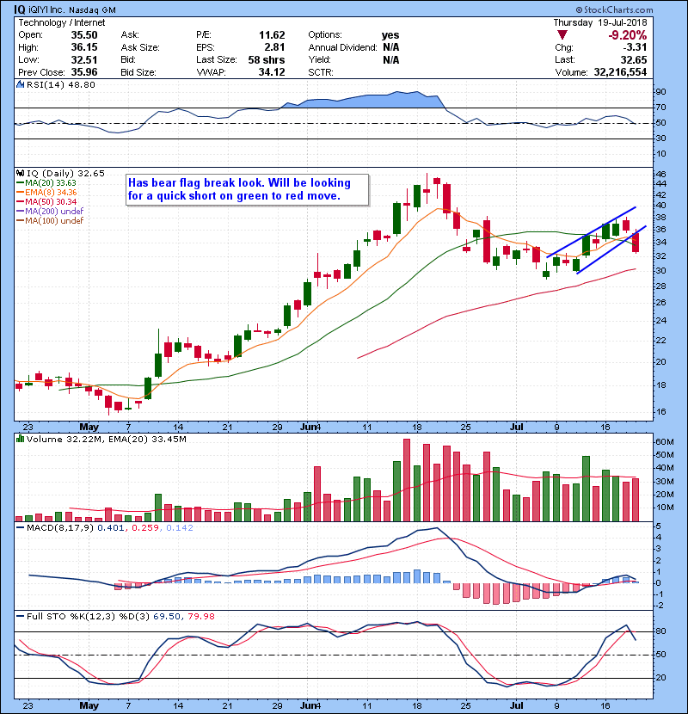Click the stochastic %D value 79.98
The width and height of the screenshot is (688, 714).
pyautogui.click(x=200, y=616)
